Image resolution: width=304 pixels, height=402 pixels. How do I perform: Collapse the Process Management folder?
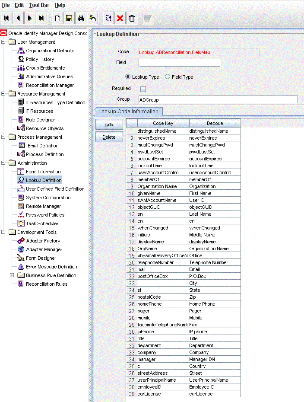coord(3,137)
